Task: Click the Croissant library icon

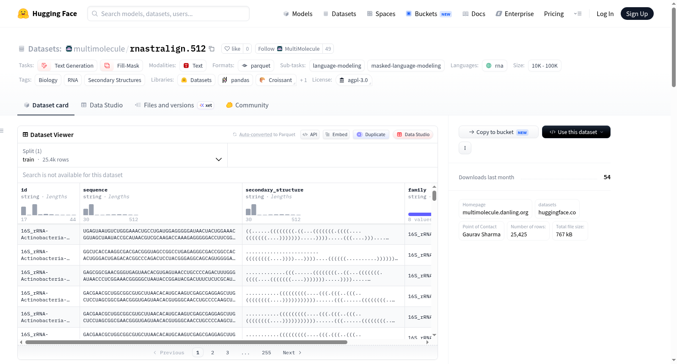Action: point(262,80)
